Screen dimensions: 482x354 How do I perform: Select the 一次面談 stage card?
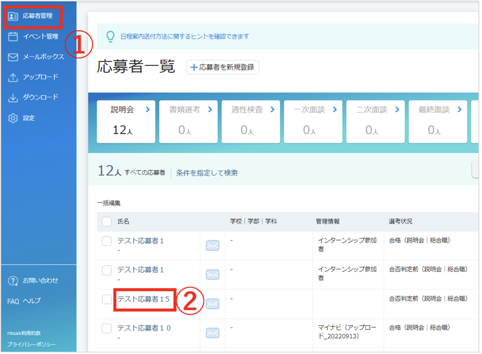click(x=313, y=122)
